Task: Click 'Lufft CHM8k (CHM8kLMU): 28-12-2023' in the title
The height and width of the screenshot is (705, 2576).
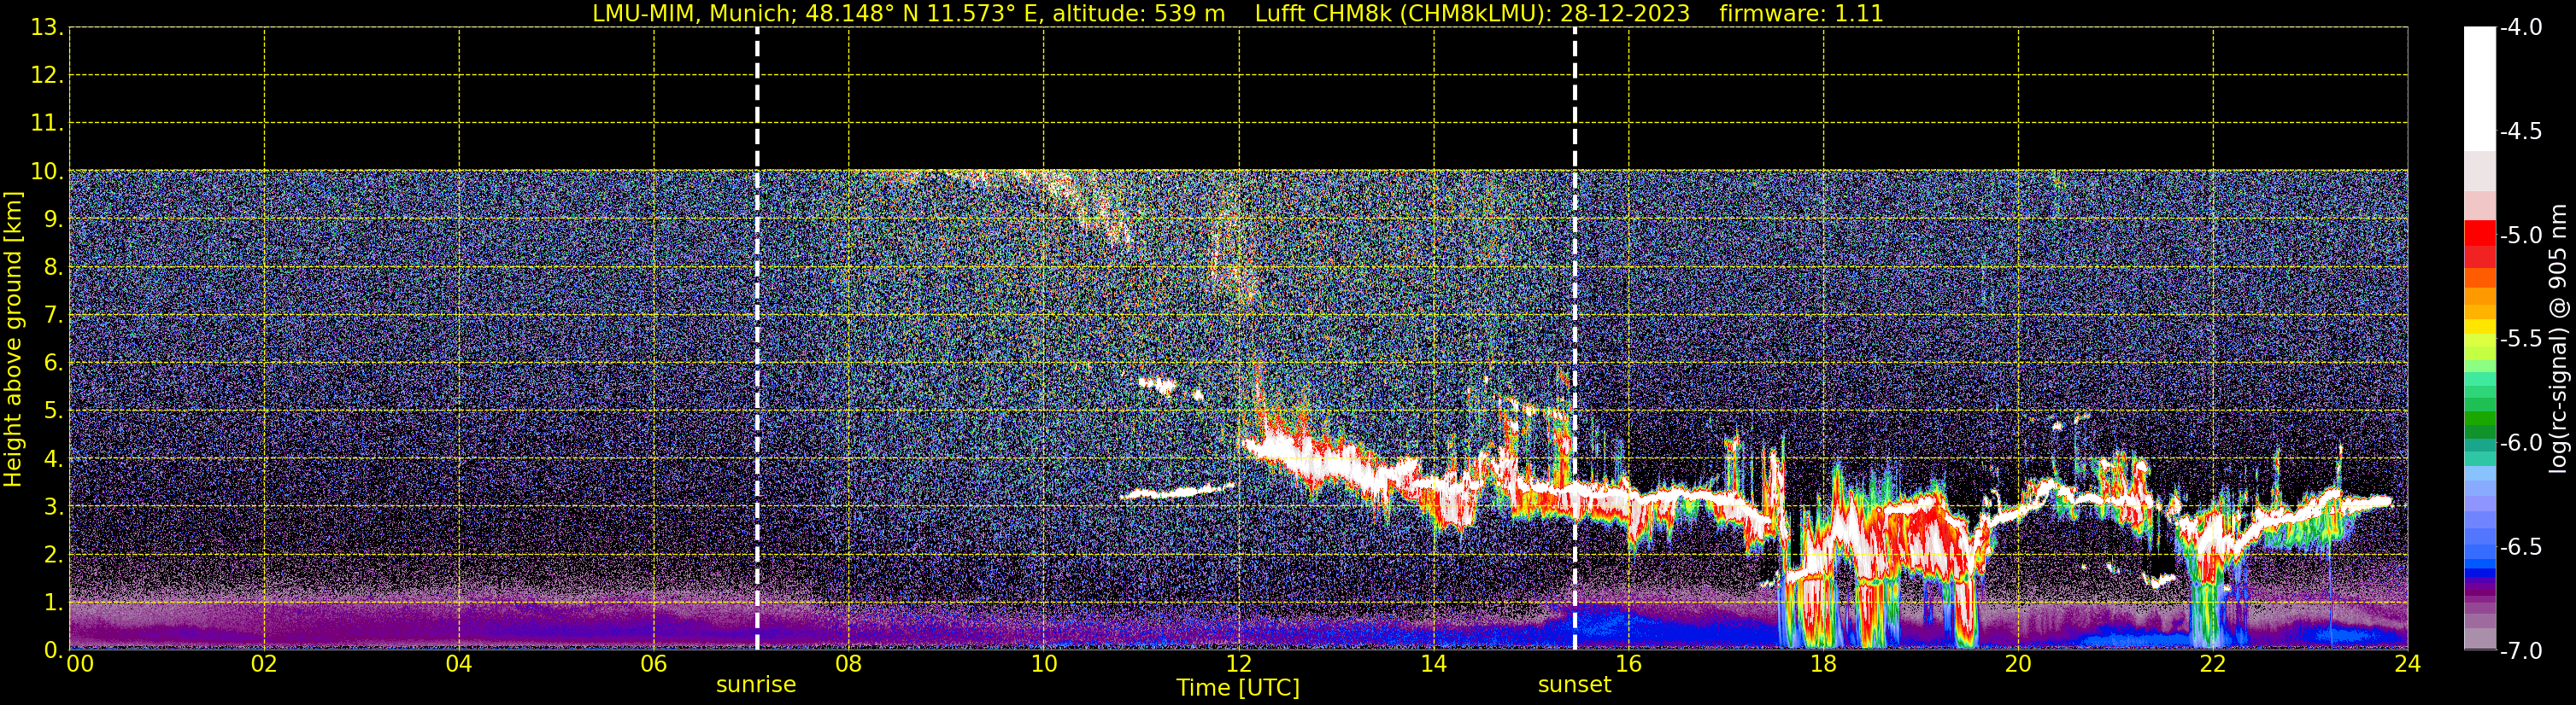Action: pyautogui.click(x=1472, y=14)
